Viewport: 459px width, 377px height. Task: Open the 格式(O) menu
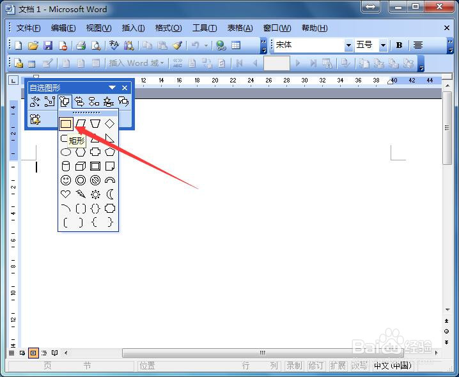point(169,28)
